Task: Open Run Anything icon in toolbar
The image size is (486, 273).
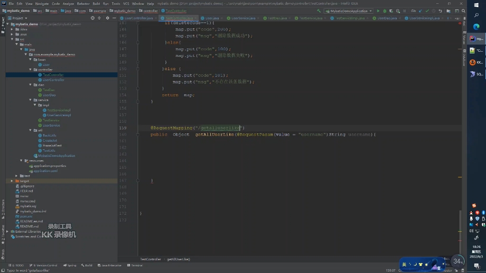Action: (x=457, y=11)
